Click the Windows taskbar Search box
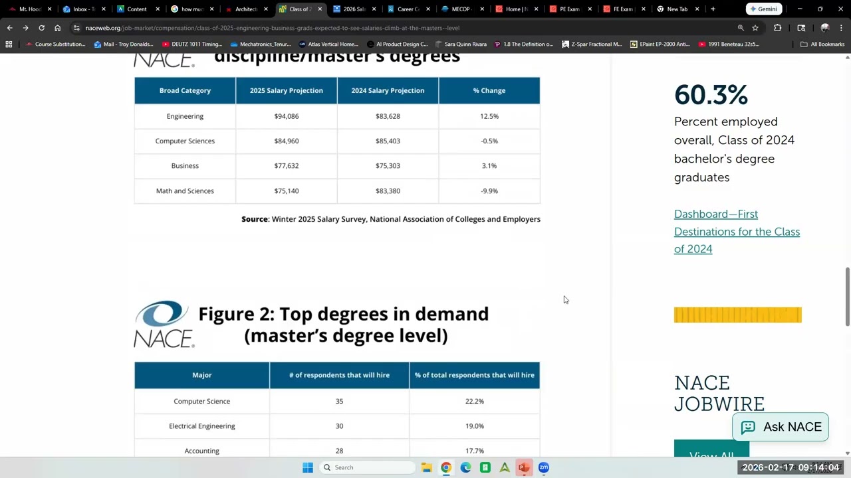Image resolution: width=851 pixels, height=478 pixels. (x=367, y=467)
